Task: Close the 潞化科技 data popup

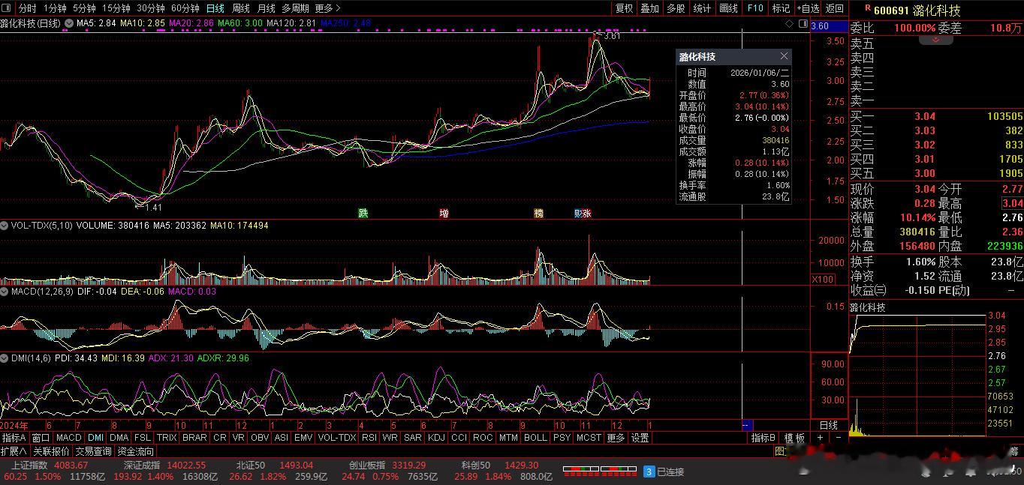Action: click(x=784, y=56)
